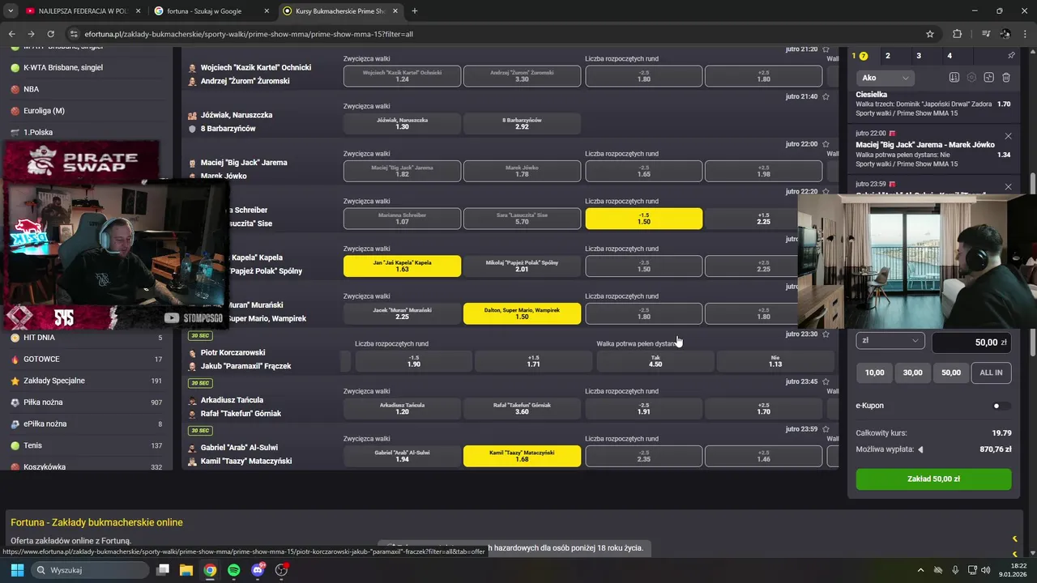The width and height of the screenshot is (1037, 583).
Task: Go back in browser history
Action: [x=12, y=34]
